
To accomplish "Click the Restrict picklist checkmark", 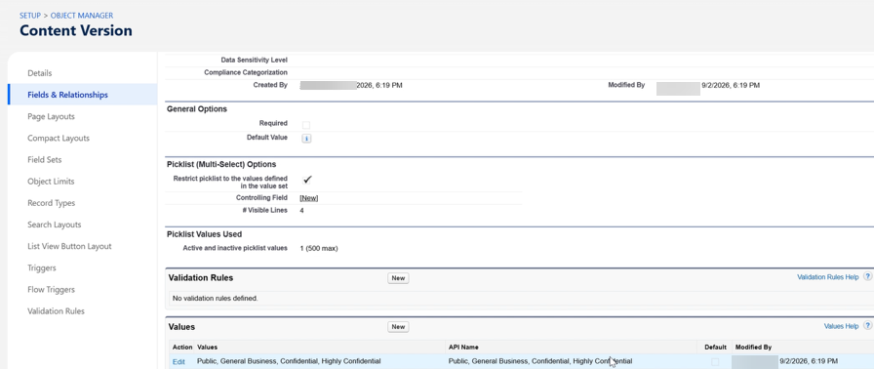I will click(x=307, y=180).
